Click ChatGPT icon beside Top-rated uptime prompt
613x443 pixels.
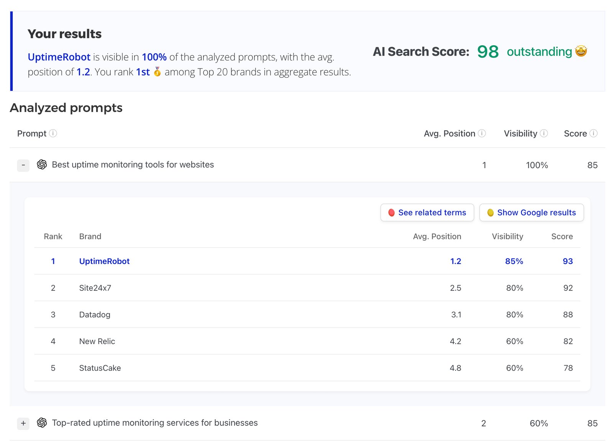[42, 423]
